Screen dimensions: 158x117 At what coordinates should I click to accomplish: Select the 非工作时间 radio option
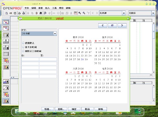pos(23,47)
